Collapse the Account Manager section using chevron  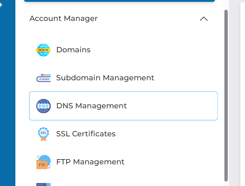(x=203, y=19)
